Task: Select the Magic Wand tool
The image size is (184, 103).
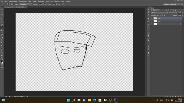Action: click(2, 17)
